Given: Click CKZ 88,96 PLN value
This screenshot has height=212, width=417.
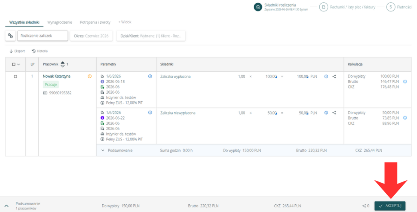Looking at the screenshot, I should (391, 123).
